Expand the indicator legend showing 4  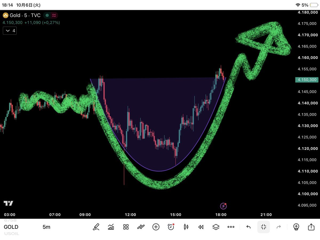[10, 31]
